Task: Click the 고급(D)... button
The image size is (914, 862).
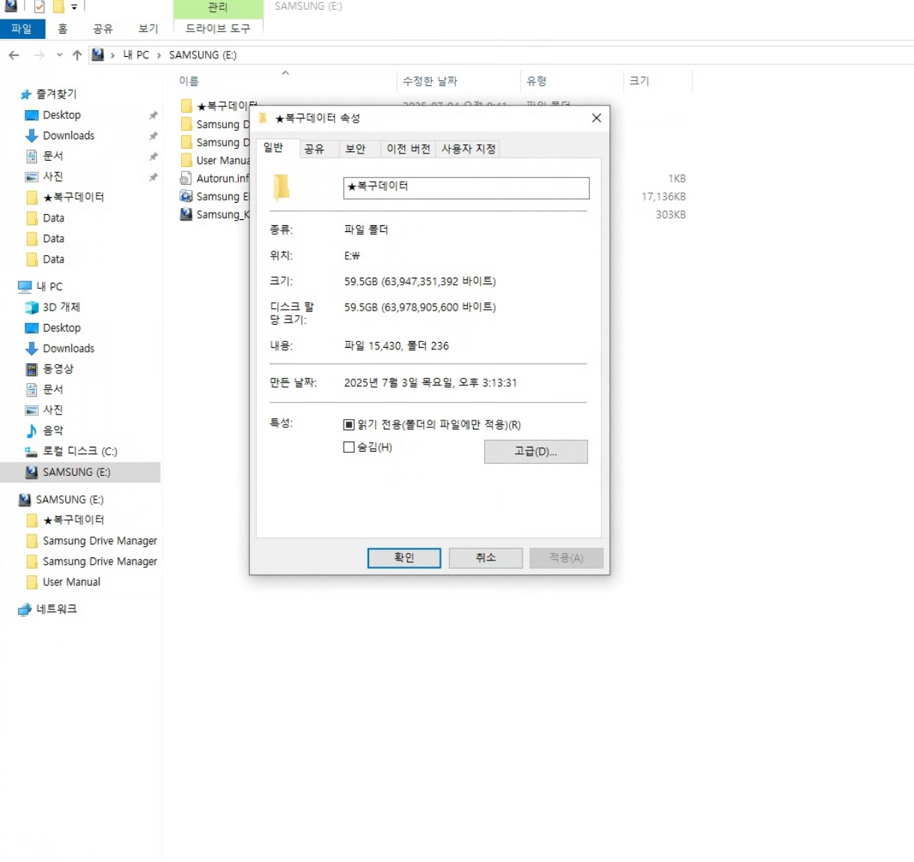Action: [536, 451]
